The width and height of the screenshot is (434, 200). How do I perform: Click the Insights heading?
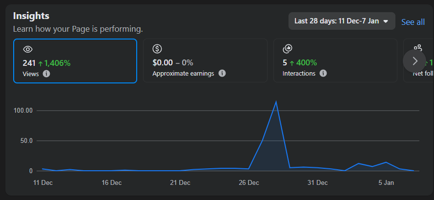pyautogui.click(x=31, y=16)
